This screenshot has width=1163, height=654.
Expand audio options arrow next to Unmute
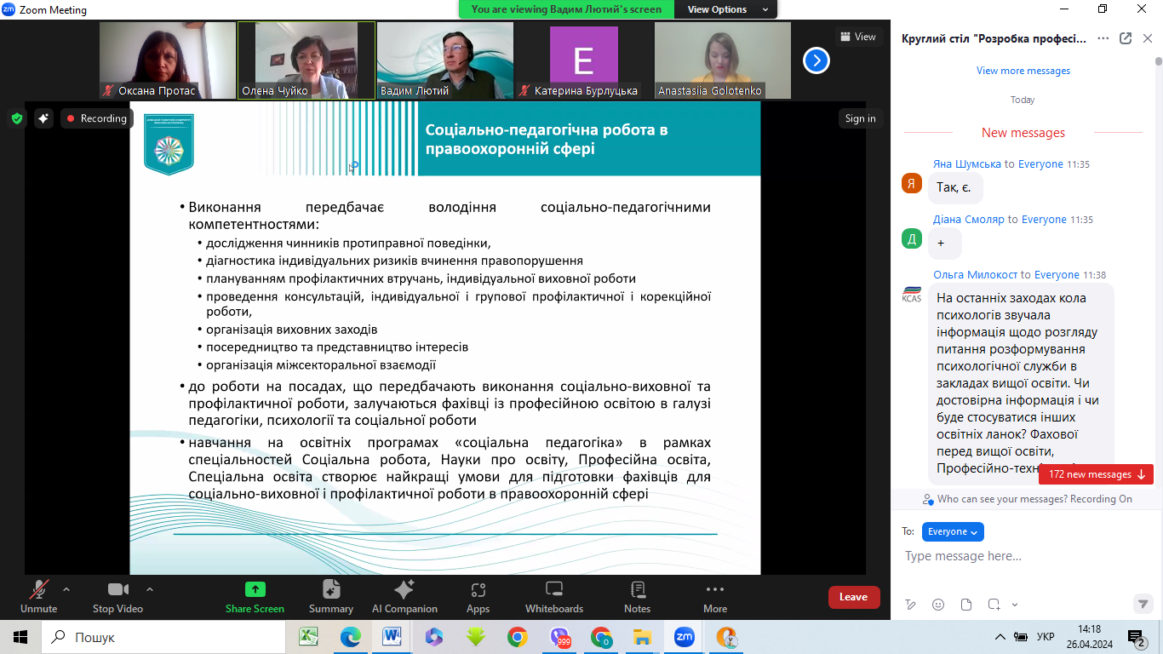pyautogui.click(x=66, y=589)
